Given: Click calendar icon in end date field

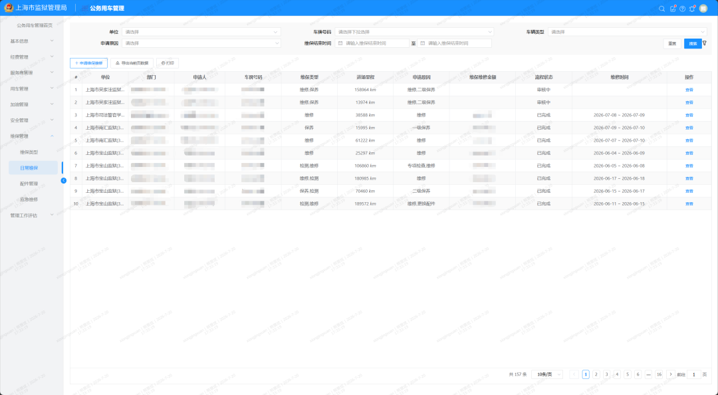Looking at the screenshot, I should click(423, 43).
